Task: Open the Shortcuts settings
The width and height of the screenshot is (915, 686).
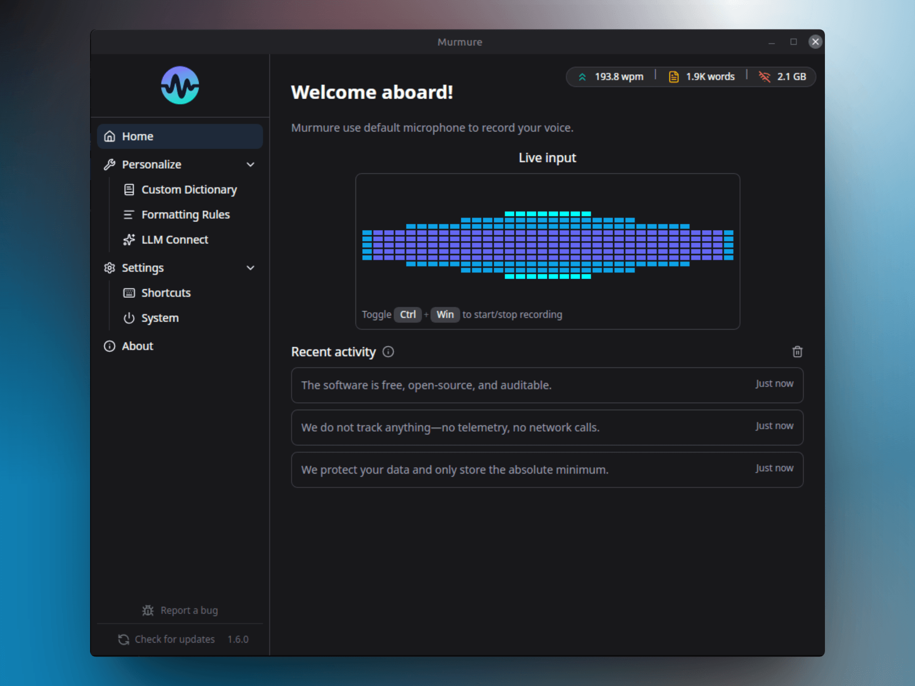Action: [166, 293]
